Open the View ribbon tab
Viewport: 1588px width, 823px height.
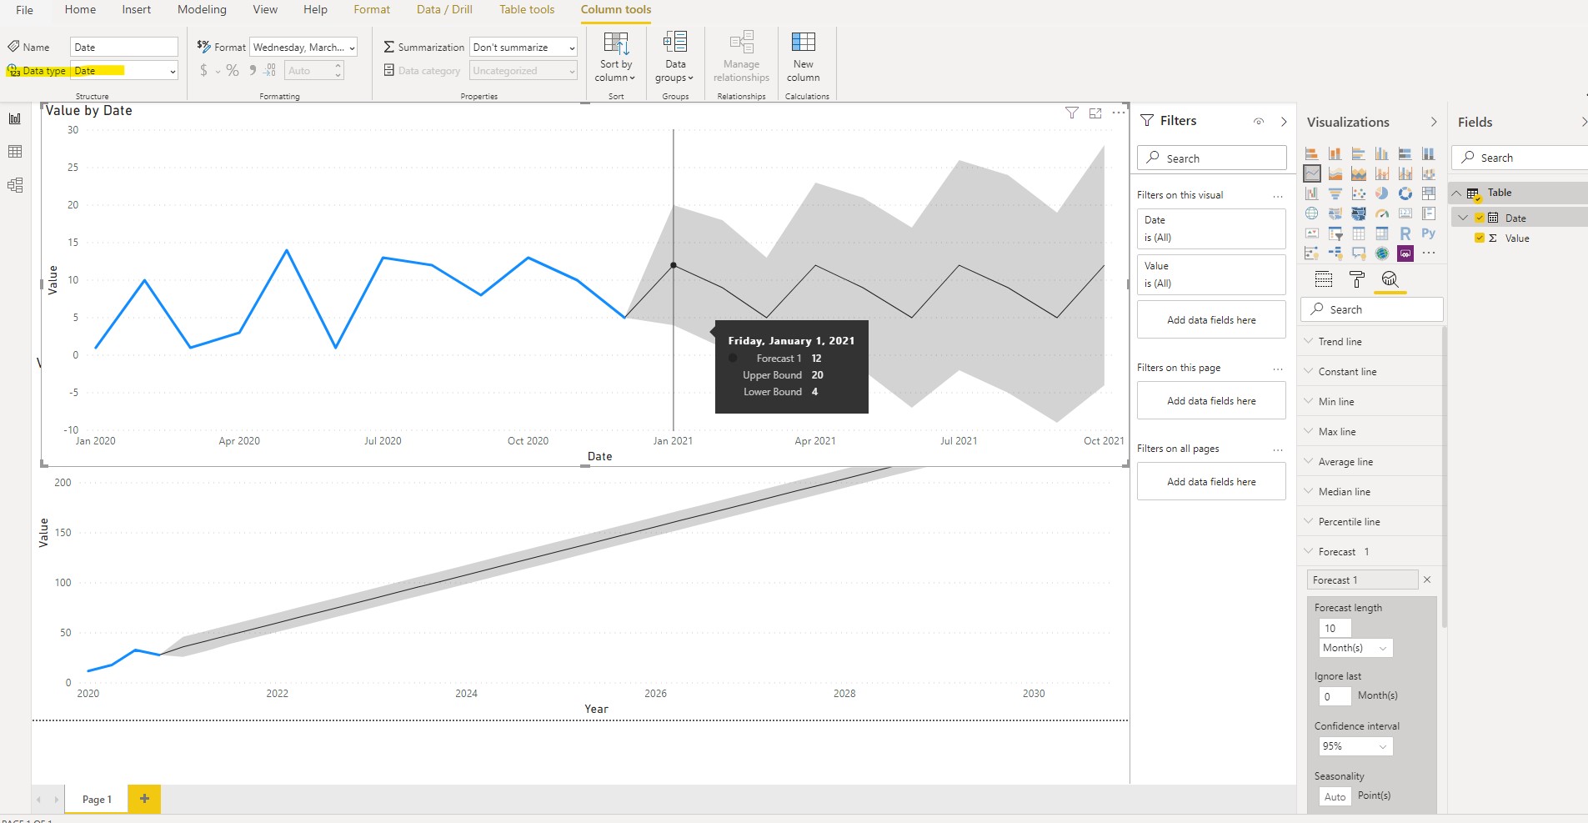(x=265, y=10)
